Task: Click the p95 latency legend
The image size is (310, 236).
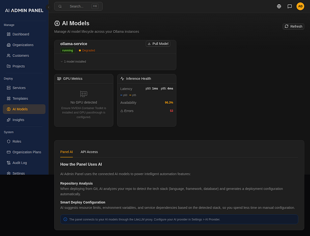Action: pos(133,95)
